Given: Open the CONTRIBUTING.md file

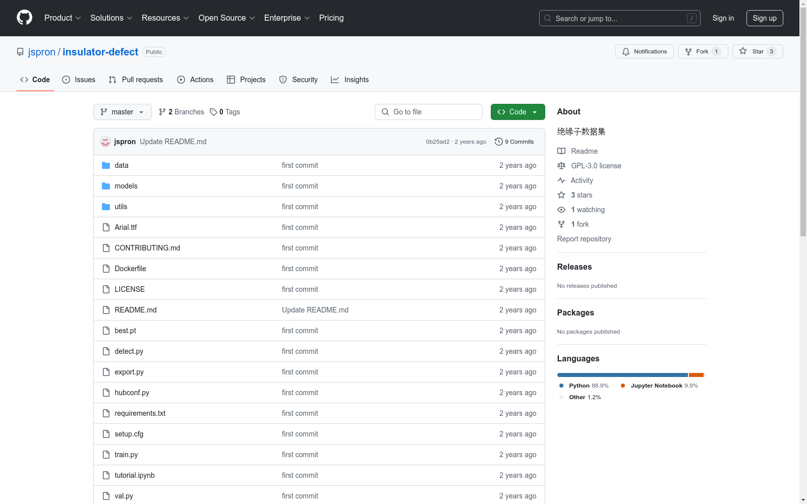Looking at the screenshot, I should tap(147, 248).
